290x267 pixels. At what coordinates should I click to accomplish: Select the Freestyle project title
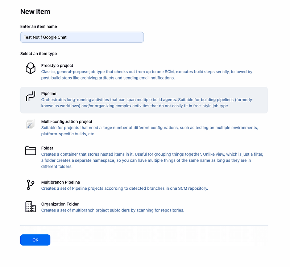click(x=57, y=66)
